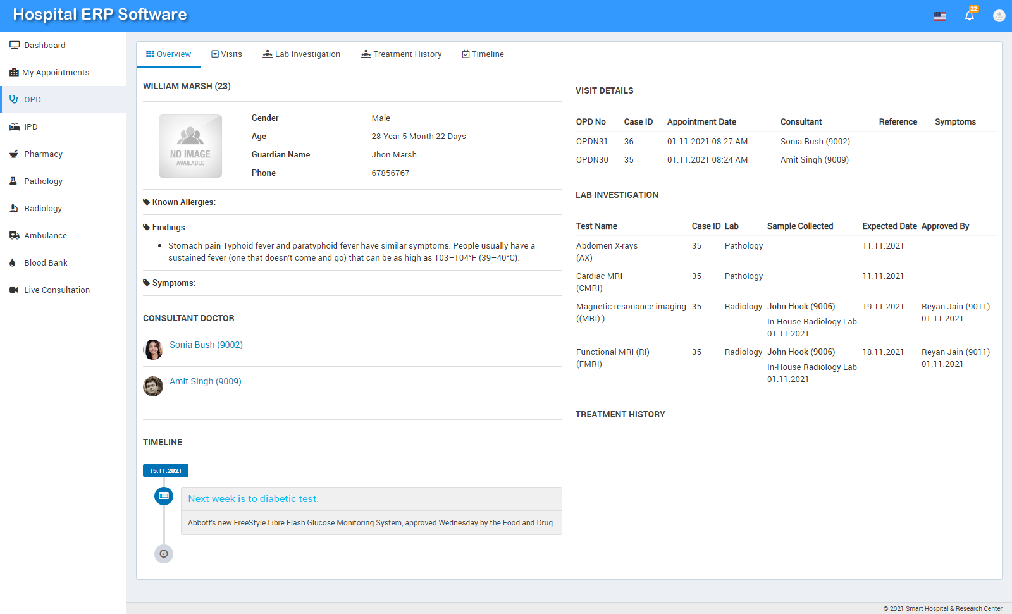Screen dimensions: 1012x614
Task: Click age value 28 Year 5 Month 22 Days
Action: click(419, 137)
